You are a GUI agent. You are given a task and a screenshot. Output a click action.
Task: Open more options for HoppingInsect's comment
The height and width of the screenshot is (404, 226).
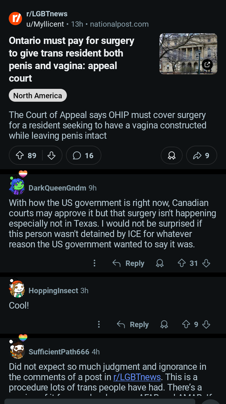[99, 324]
